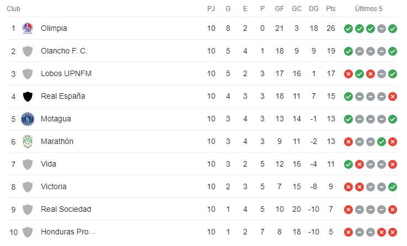Image resolution: width=407 pixels, height=246 pixels.
Task: Click the gray shield beside Lobos UPNFM
Action: 28,74
